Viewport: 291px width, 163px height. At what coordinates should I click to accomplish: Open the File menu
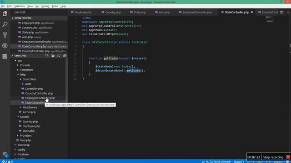(x=3, y=6)
